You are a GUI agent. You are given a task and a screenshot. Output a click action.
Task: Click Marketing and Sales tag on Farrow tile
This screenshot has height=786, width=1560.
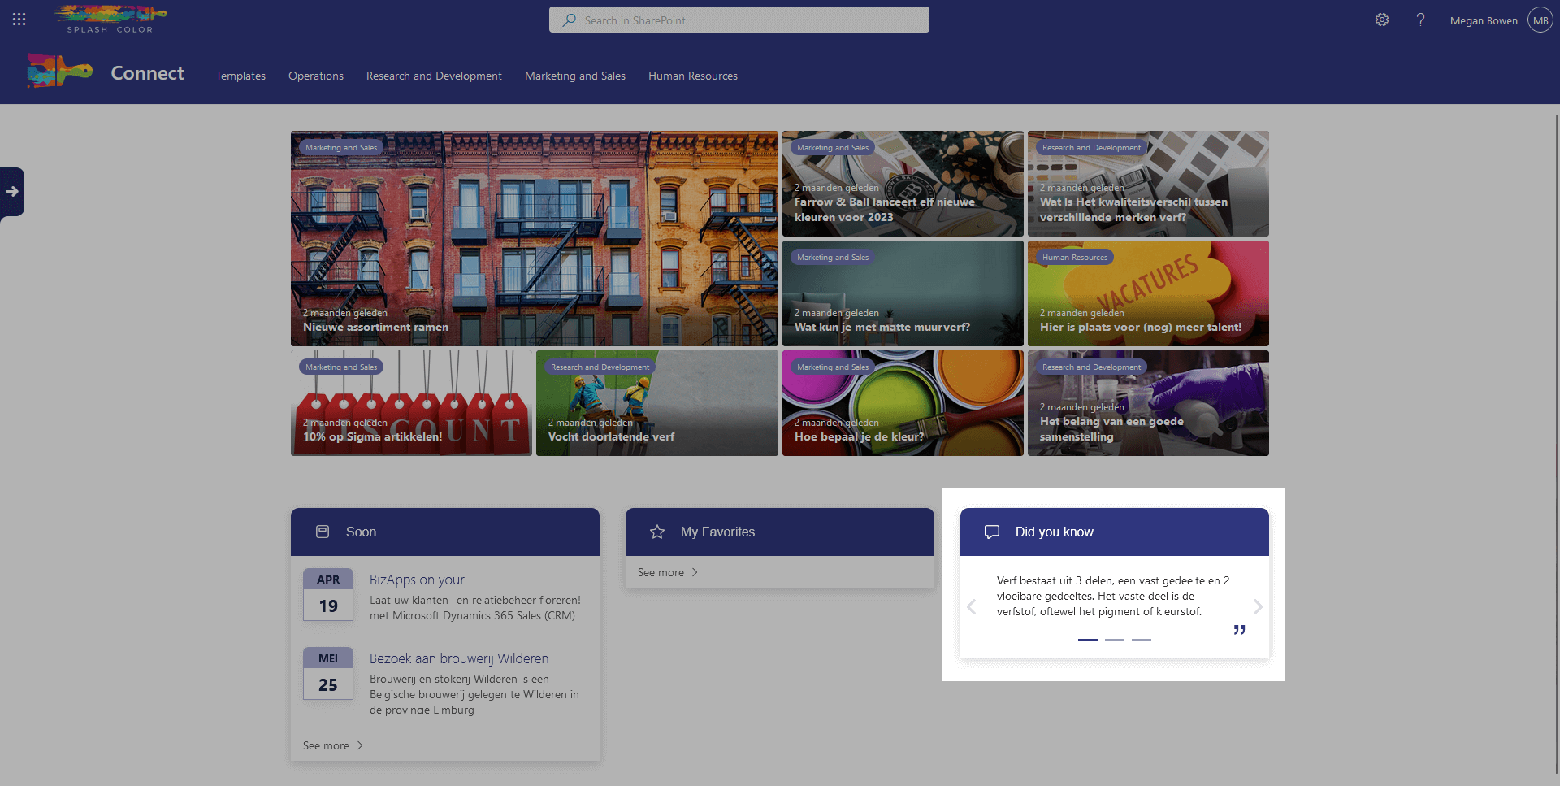833,148
